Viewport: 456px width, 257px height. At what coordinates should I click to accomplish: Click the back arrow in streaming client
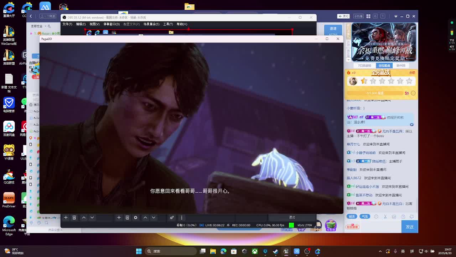click(31, 16)
